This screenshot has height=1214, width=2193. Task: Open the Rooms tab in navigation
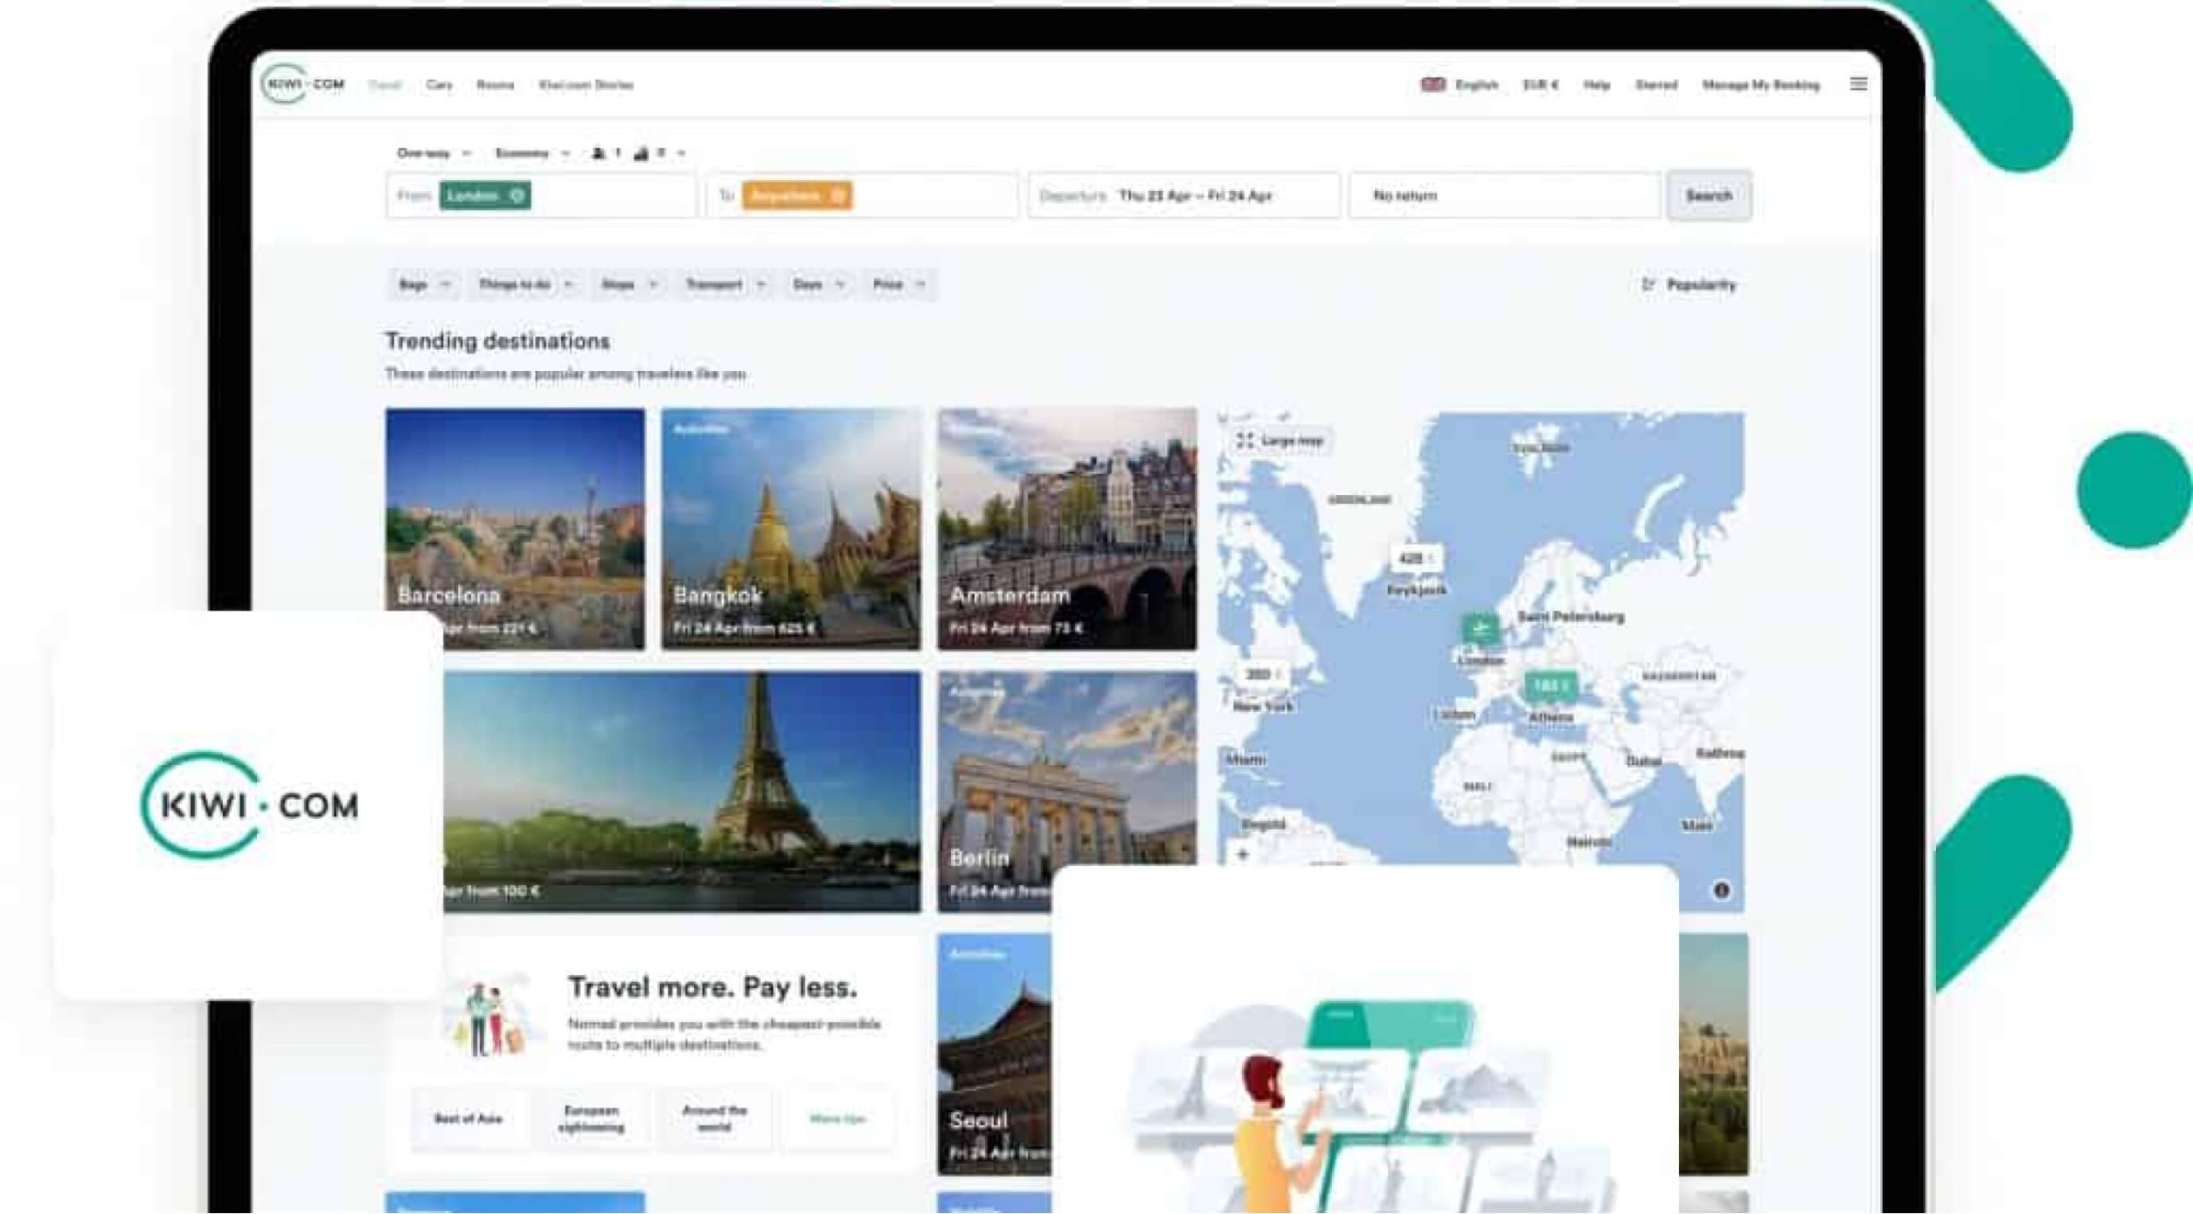pos(495,85)
